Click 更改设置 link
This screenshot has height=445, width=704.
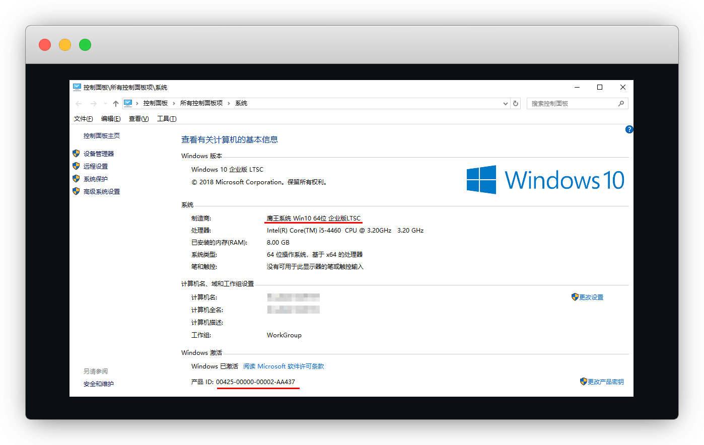click(x=591, y=298)
